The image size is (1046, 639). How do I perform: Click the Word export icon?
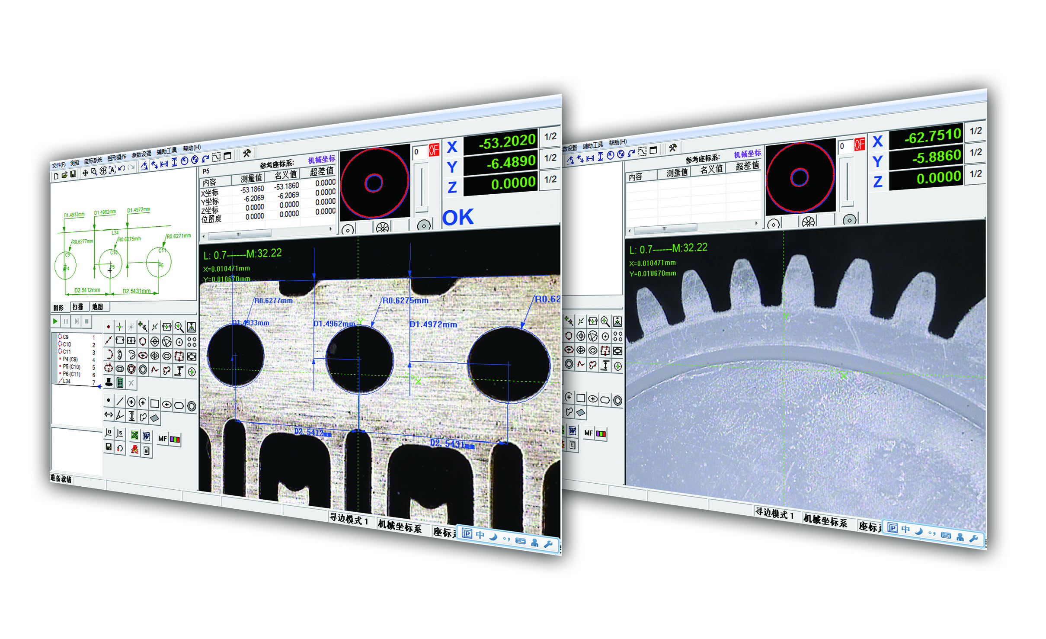(146, 437)
